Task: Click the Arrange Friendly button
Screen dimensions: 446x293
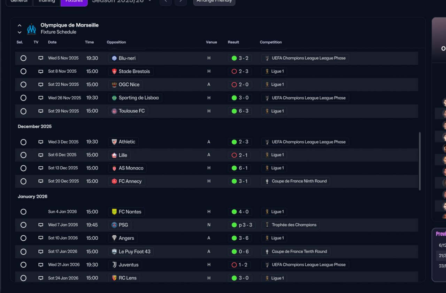Action: pos(214,2)
